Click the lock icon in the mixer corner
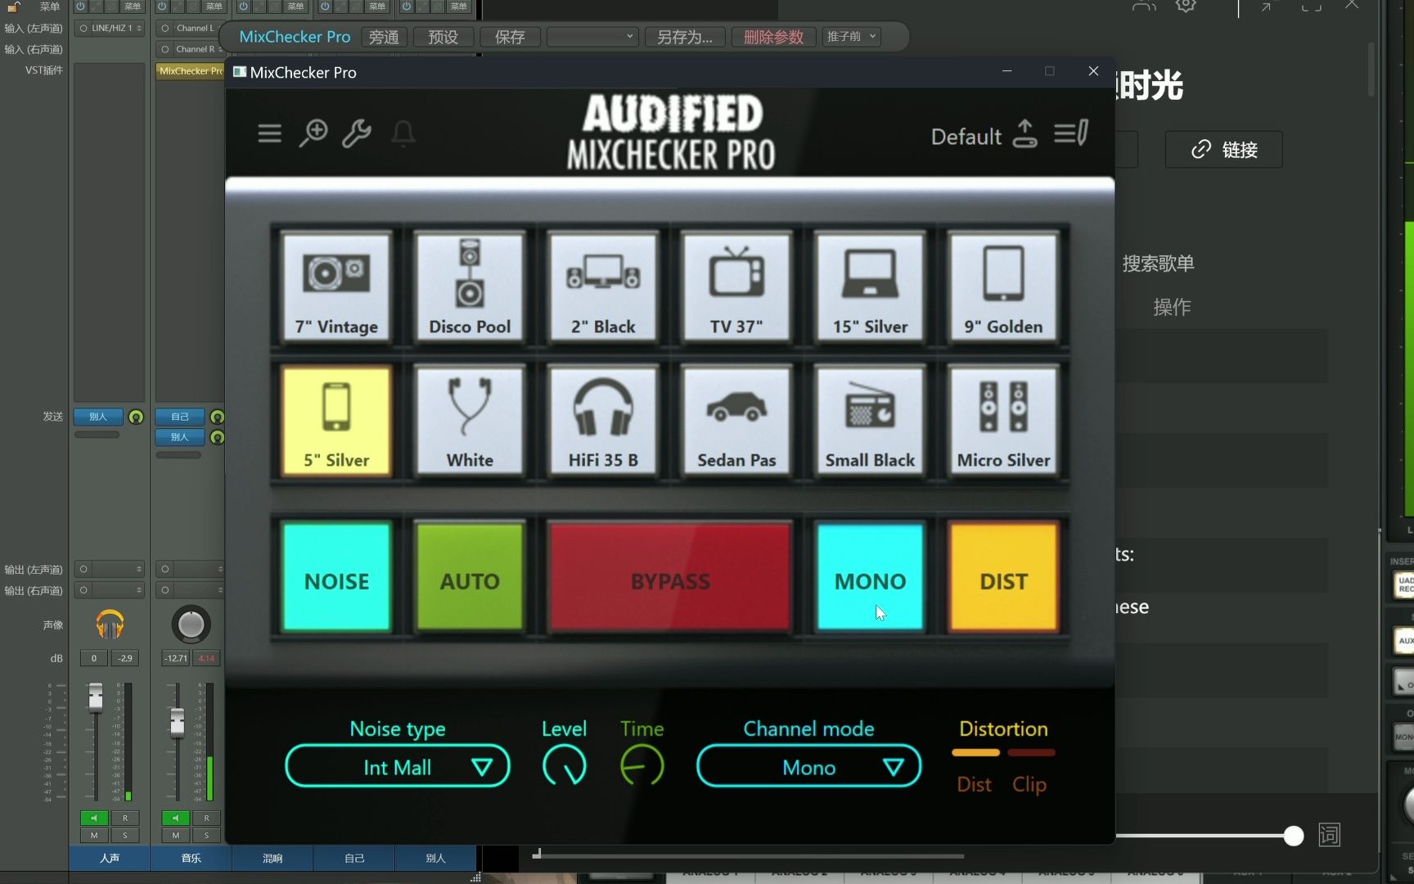 [14, 6]
